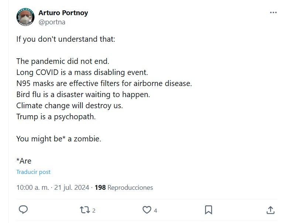Reply to the post using the comment icon
The width and height of the screenshot is (282, 223).
(23, 210)
